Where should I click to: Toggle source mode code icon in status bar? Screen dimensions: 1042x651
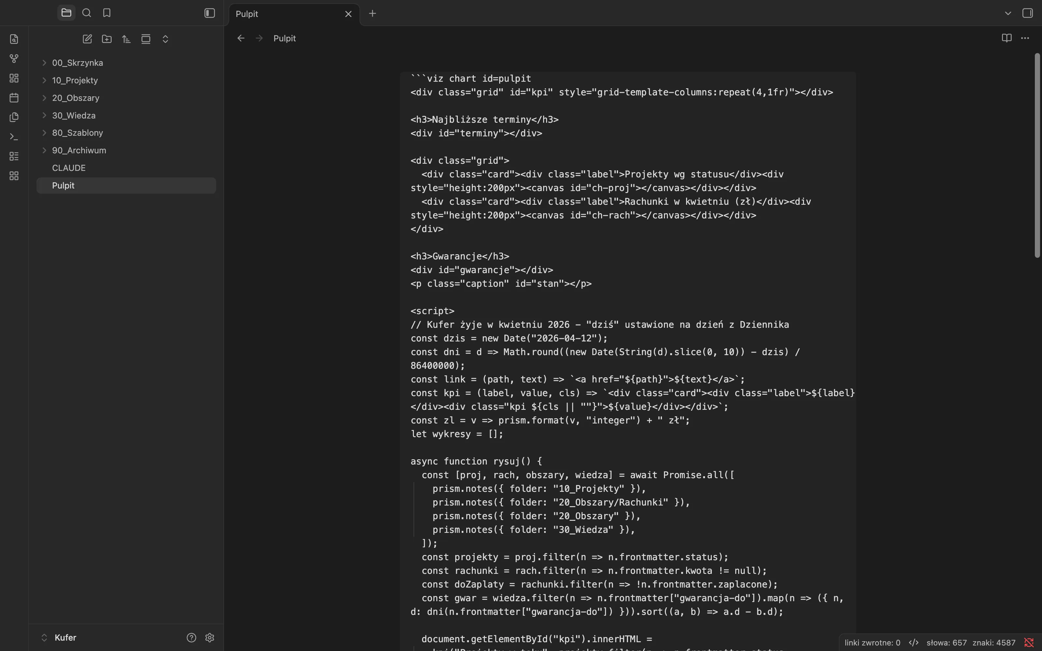(x=914, y=643)
